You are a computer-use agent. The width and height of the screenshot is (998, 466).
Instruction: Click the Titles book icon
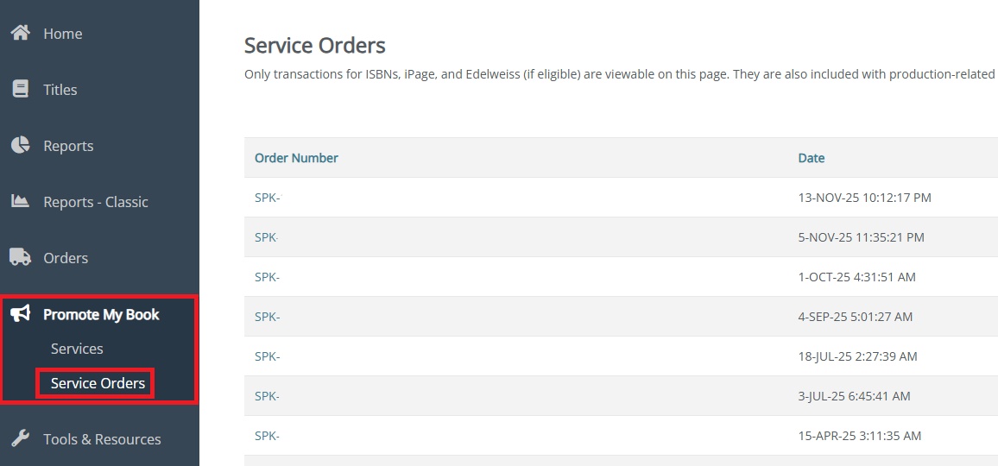[21, 89]
